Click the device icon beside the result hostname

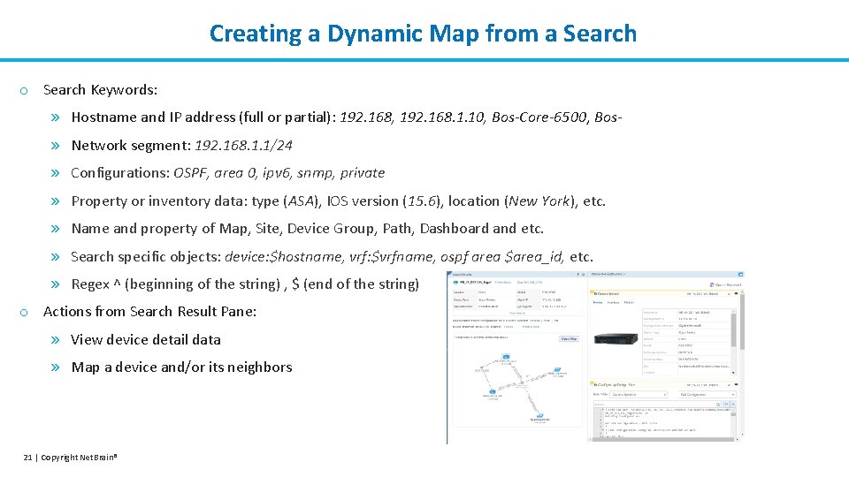pos(455,283)
